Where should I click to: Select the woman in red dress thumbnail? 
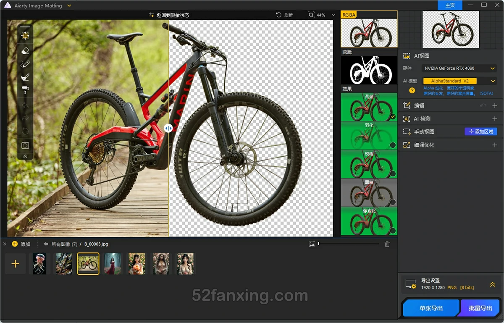tap(112, 264)
